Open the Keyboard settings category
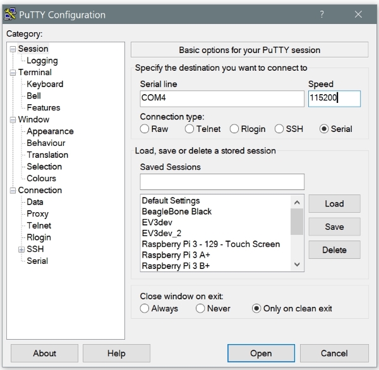 (x=45, y=84)
